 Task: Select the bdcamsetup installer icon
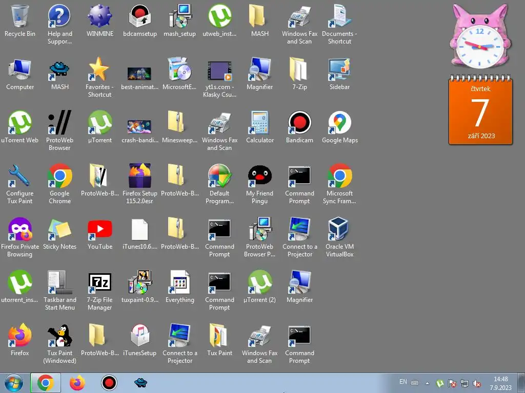click(x=140, y=16)
